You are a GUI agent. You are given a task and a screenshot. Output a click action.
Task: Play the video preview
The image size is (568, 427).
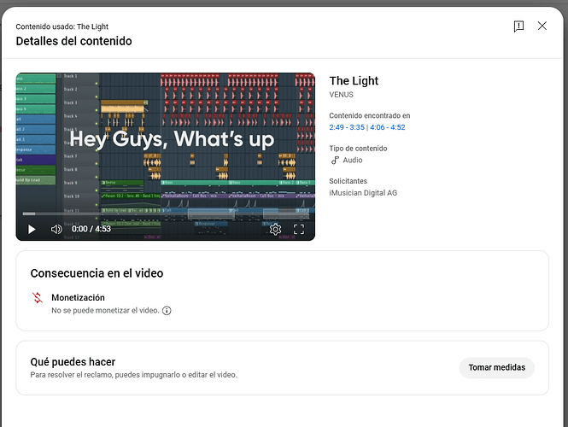click(32, 229)
